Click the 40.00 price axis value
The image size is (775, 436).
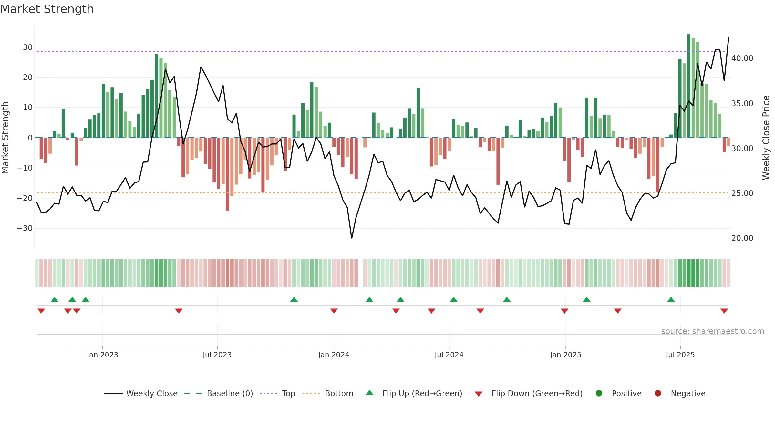[742, 58]
